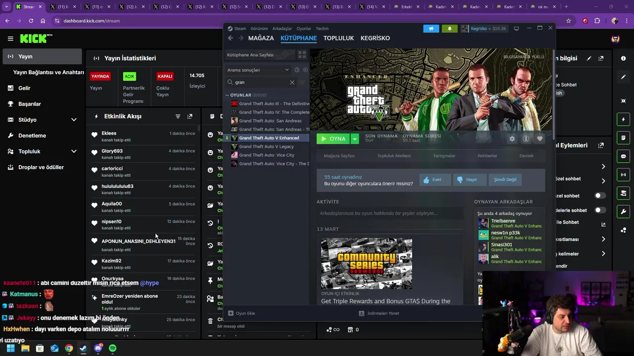Toggle the broadcast signal widget in sidebar
The image size is (634, 356).
(623, 175)
